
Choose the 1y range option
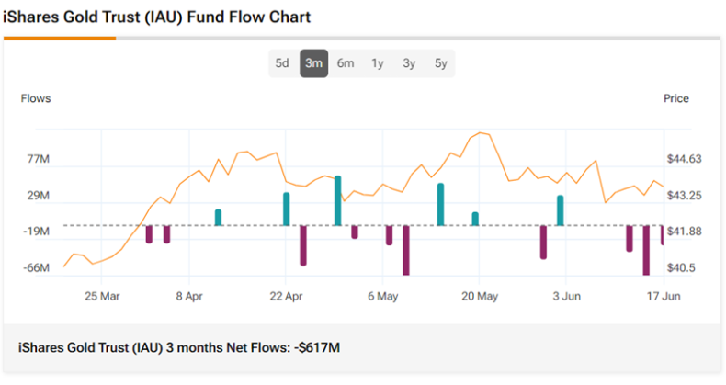point(378,63)
